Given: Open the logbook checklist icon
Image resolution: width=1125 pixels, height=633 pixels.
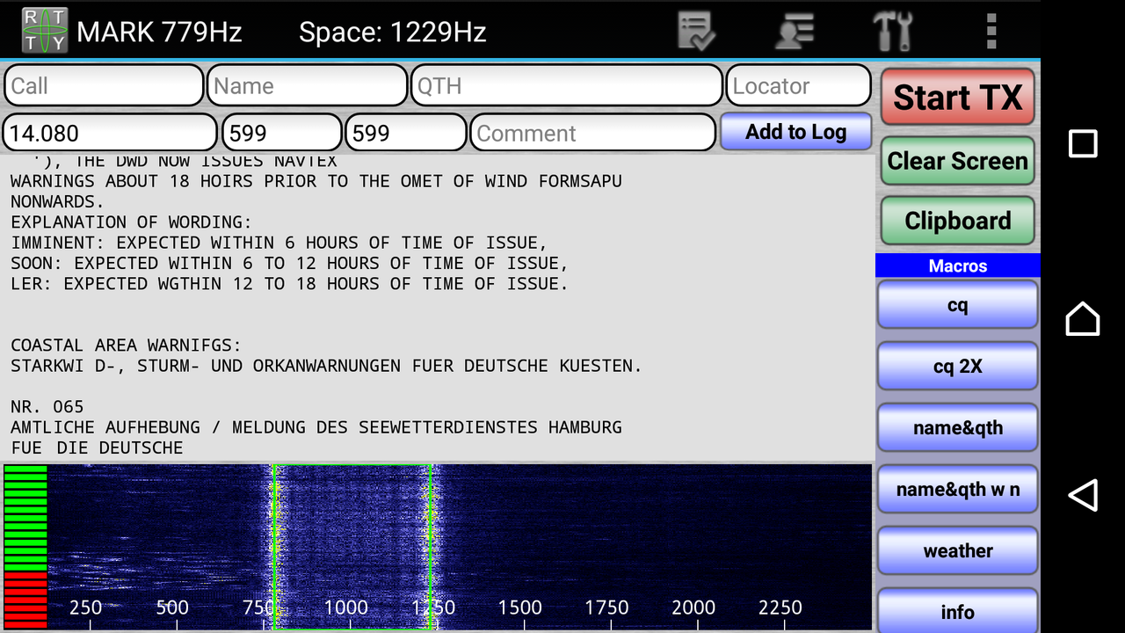Looking at the screenshot, I should [x=697, y=31].
